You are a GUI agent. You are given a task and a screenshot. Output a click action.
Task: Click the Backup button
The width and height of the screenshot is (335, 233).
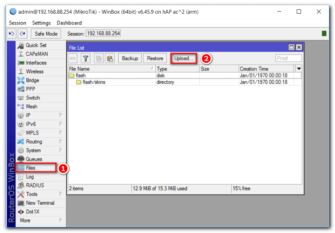point(130,59)
